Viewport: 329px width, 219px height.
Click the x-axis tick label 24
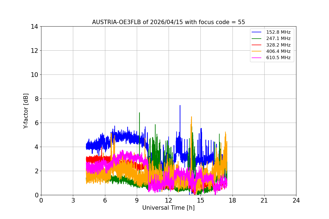[296, 200]
